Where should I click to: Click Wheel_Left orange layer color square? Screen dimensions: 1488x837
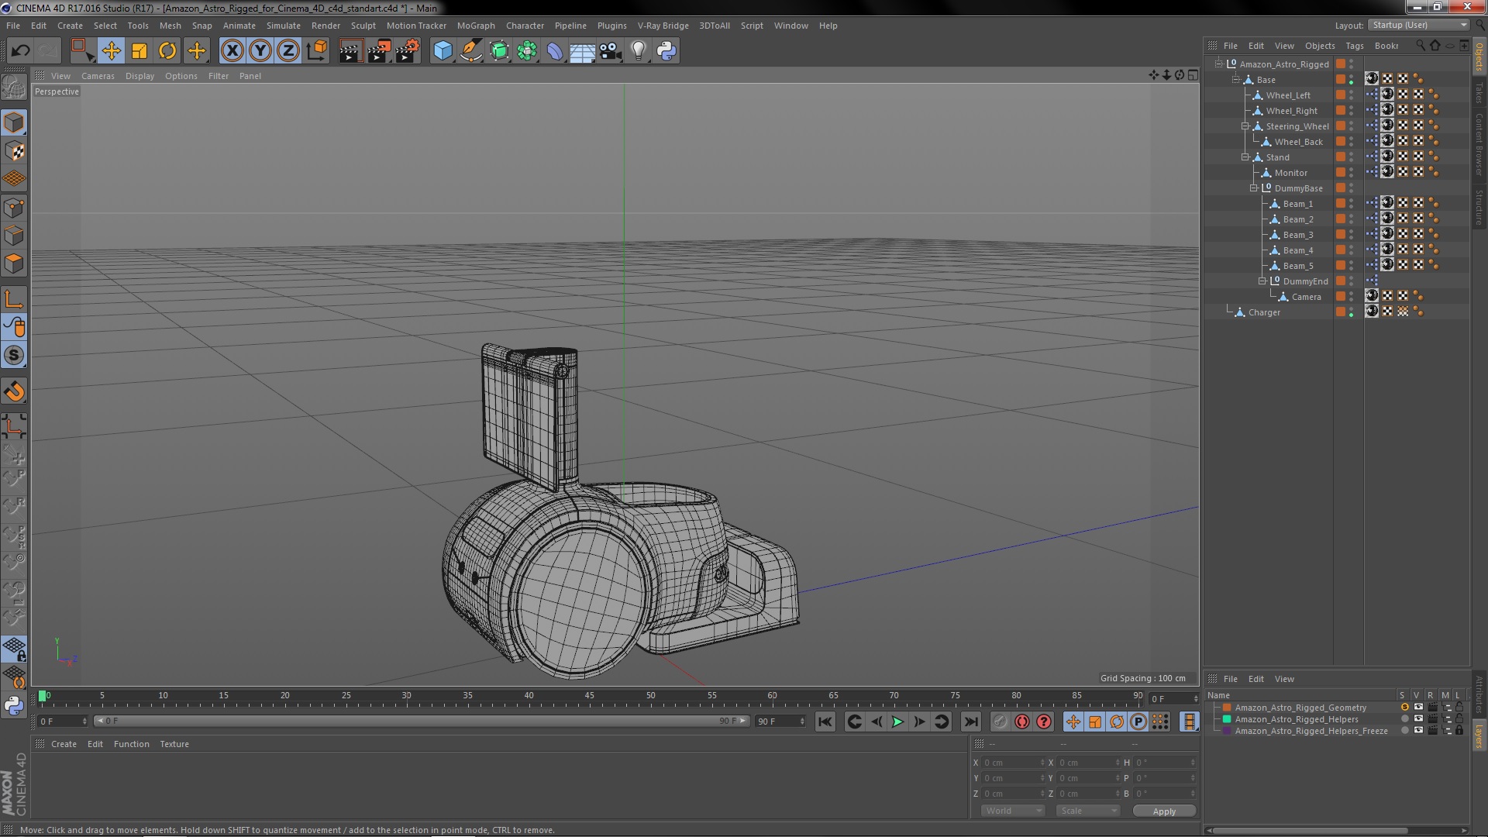(1341, 95)
